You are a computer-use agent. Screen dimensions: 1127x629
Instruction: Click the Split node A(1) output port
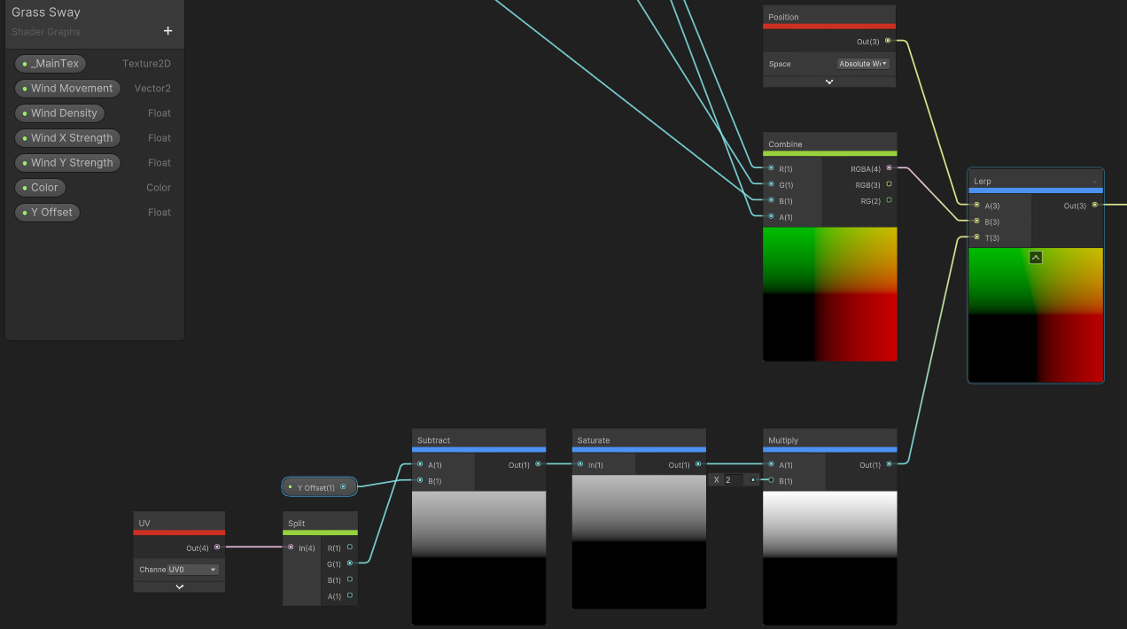350,595
